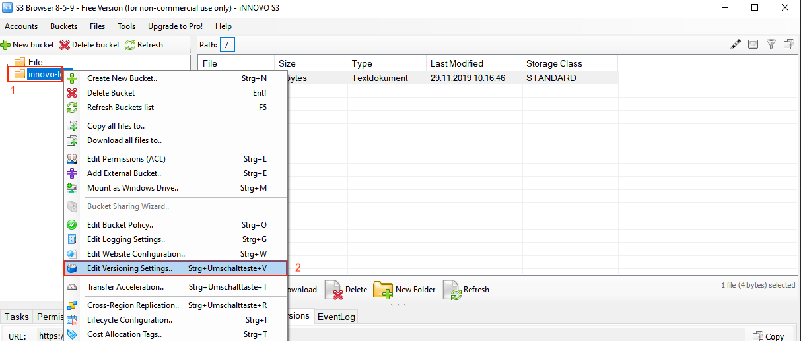Click the square view icon beside the pencil
Image resolution: width=801 pixels, height=341 pixels.
click(753, 45)
